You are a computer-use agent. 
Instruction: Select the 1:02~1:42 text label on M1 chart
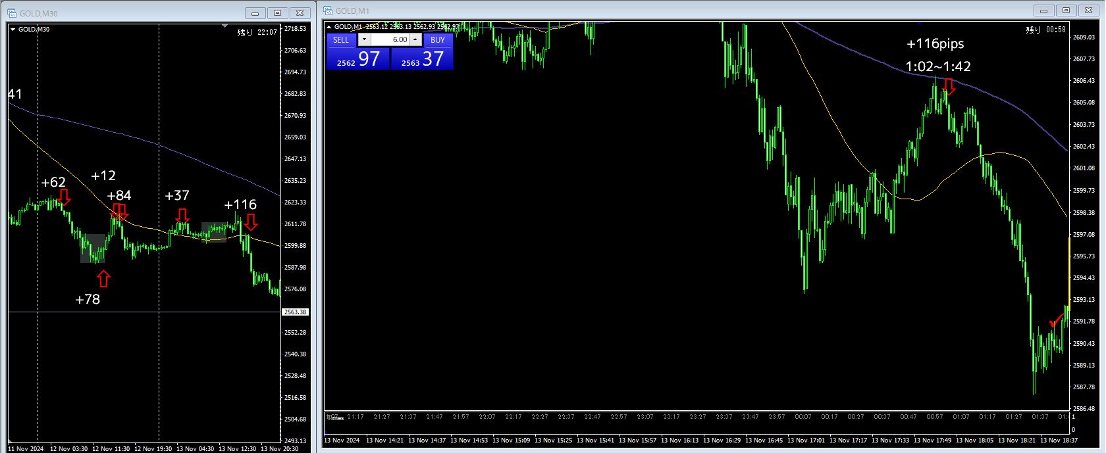coord(938,66)
